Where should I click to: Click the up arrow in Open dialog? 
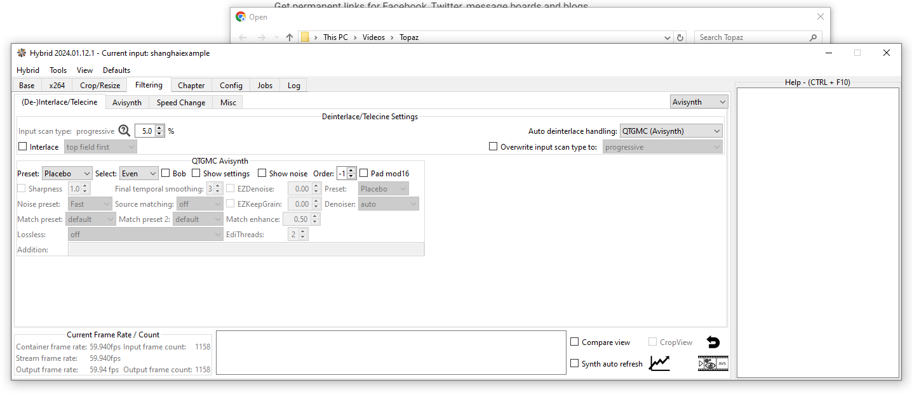[x=290, y=37]
